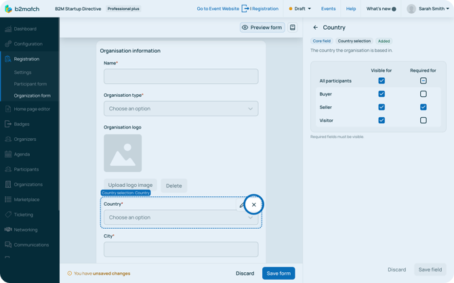Select Settings under Registration
The width and height of the screenshot is (454, 283).
(x=23, y=72)
